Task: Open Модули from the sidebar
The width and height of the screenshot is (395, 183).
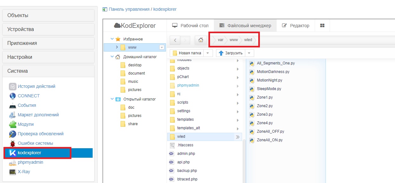Action: click(x=26, y=124)
